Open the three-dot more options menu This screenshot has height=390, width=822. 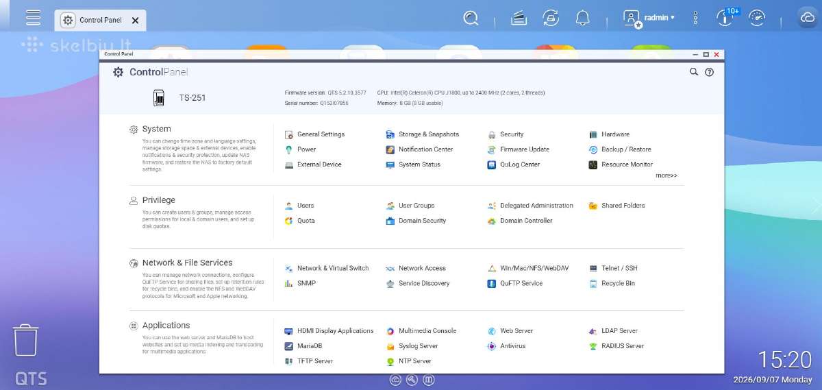[x=696, y=19]
